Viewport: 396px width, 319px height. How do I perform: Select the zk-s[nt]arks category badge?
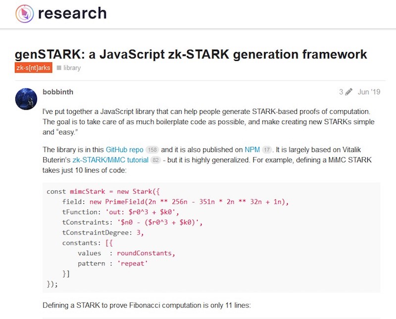coord(33,68)
